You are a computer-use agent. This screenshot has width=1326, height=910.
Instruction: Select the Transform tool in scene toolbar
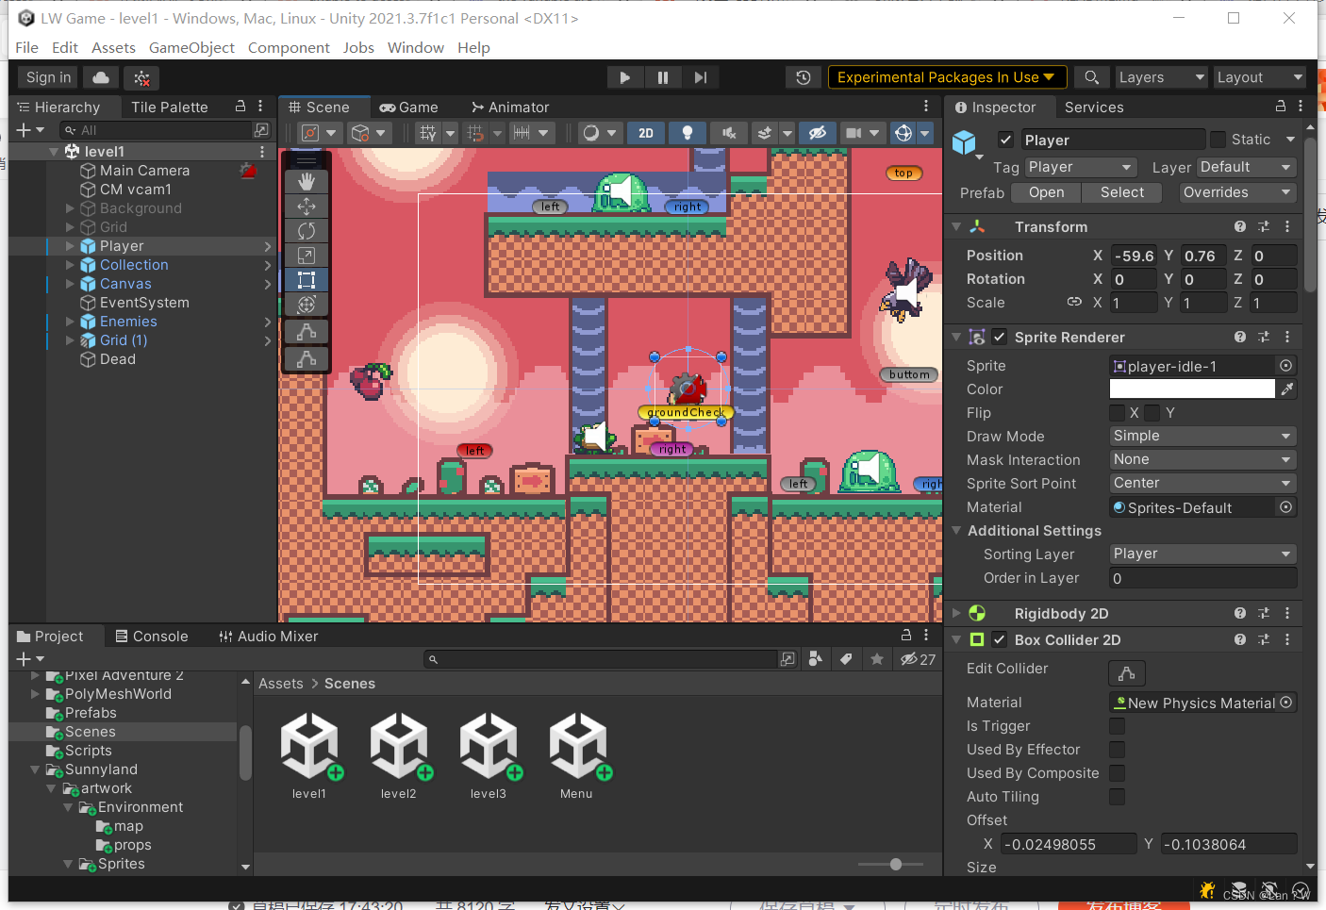pyautogui.click(x=307, y=305)
